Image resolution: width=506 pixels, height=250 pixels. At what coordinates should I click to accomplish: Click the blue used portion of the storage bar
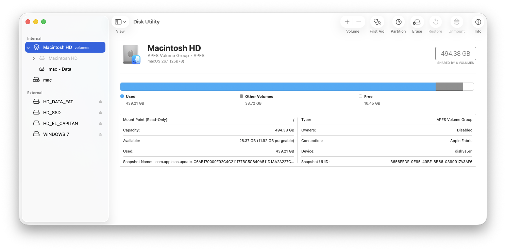pyautogui.click(x=278, y=87)
